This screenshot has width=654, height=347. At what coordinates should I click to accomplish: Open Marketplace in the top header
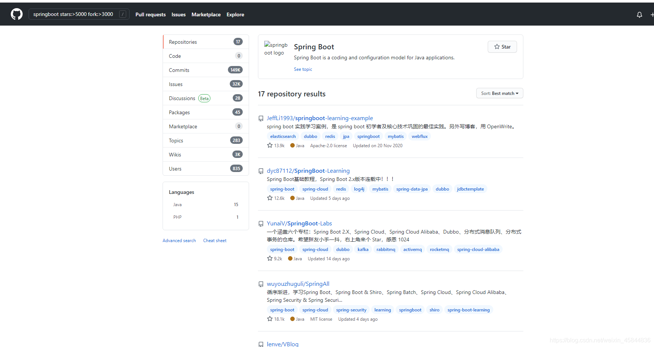click(206, 14)
